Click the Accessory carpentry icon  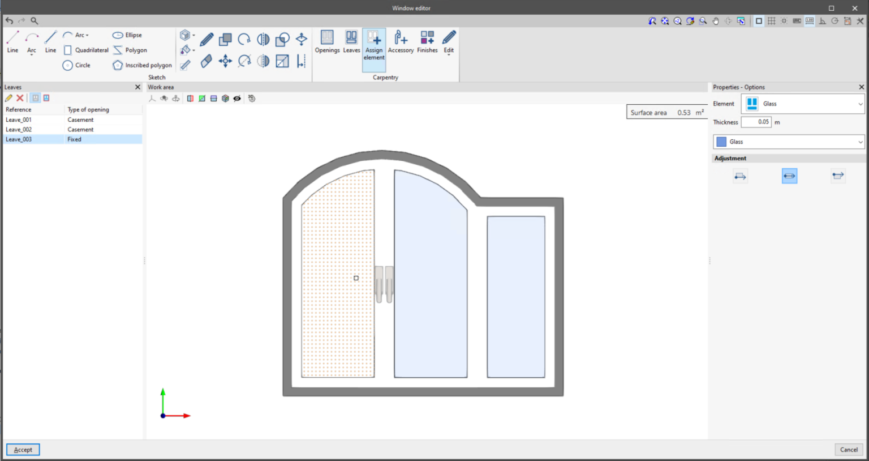click(401, 42)
